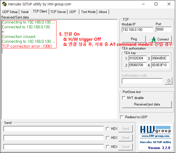Close the Hercules SETUP utility window
Viewport: 178px width, 153px height.
169,4
